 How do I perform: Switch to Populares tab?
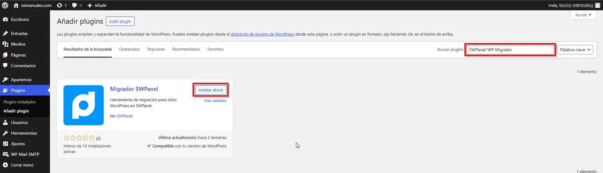point(156,50)
